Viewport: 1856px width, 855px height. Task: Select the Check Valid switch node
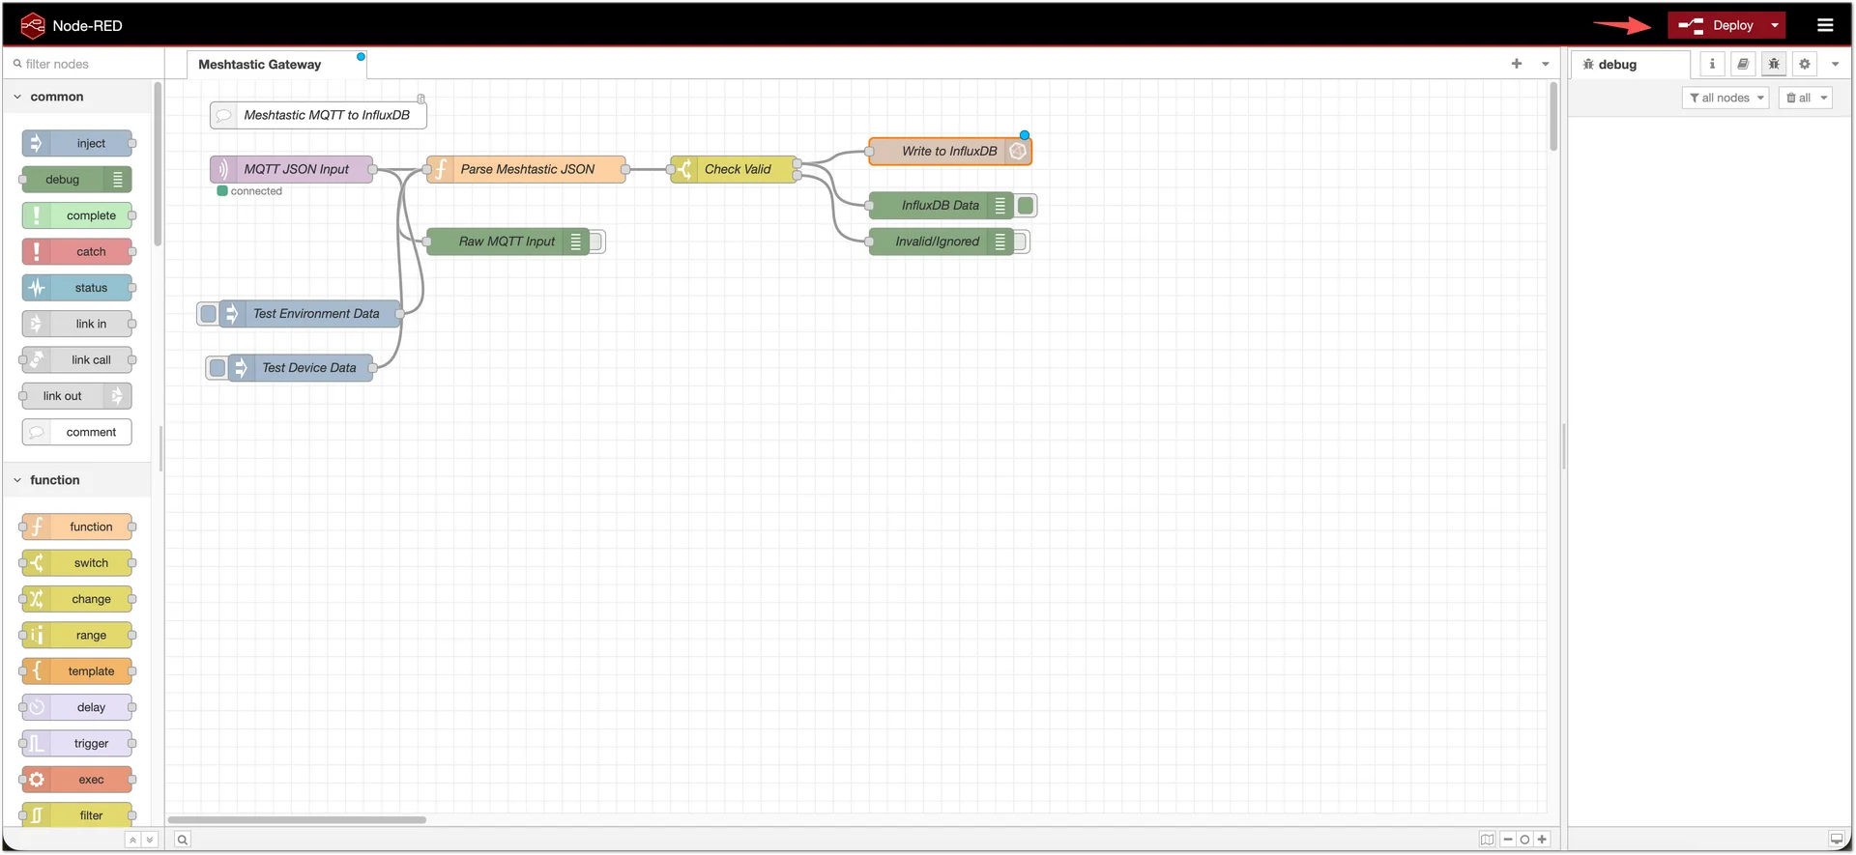[x=734, y=169]
